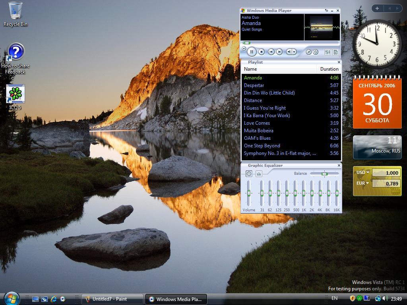The width and height of the screenshot is (407, 305).
Task: Select the track I Guess You're Right
Action: 291,108
